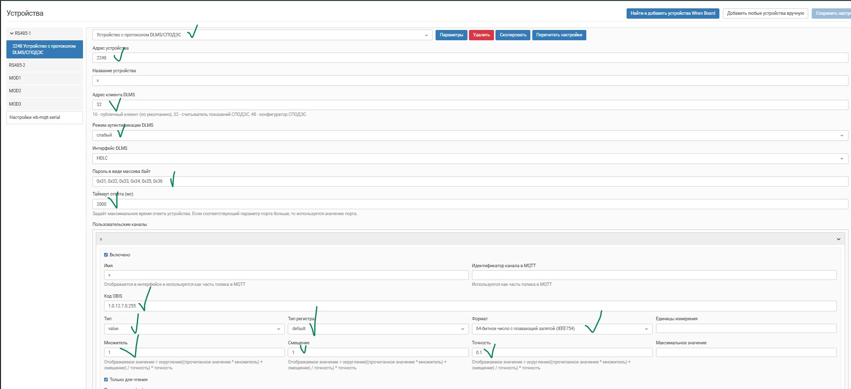Open the Тип регистра dropdown showing default
851x389 pixels.
(x=378, y=329)
